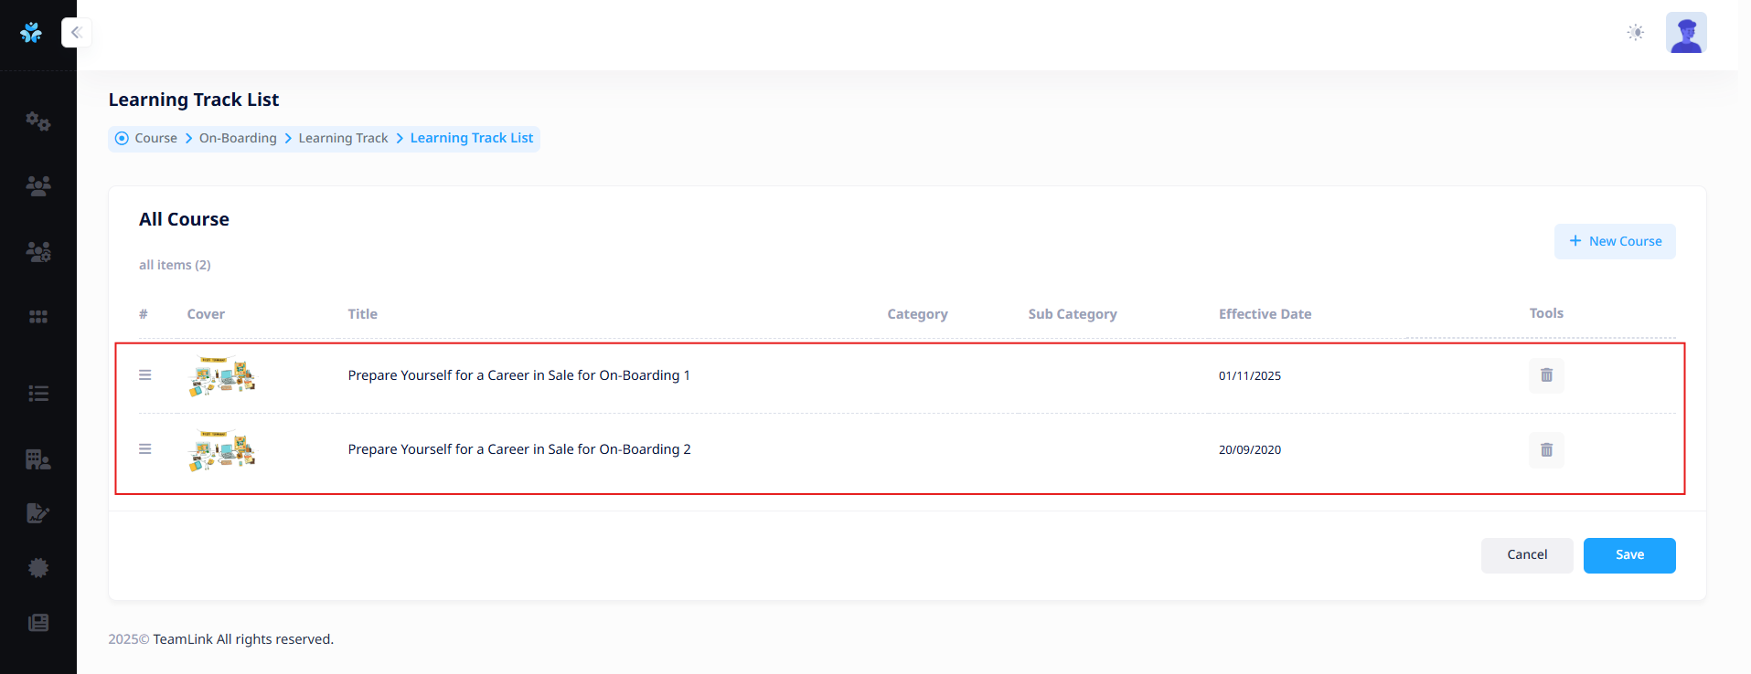
Task: Click the TeamLink logo icon
Action: click(x=31, y=33)
